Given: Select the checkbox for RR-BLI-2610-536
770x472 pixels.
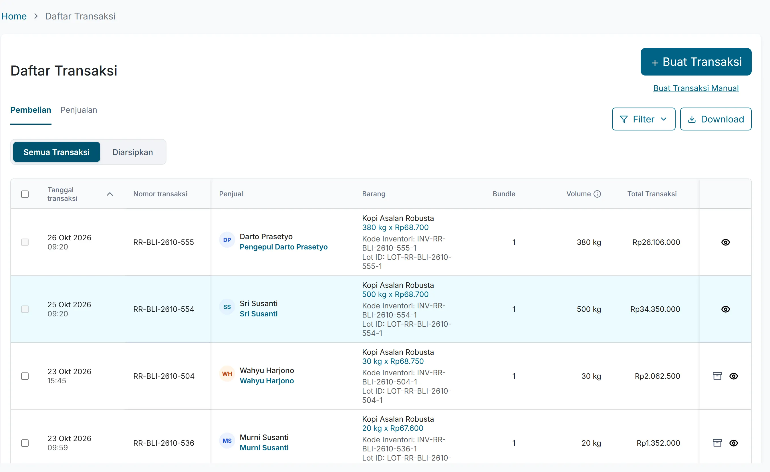Looking at the screenshot, I should (25, 443).
